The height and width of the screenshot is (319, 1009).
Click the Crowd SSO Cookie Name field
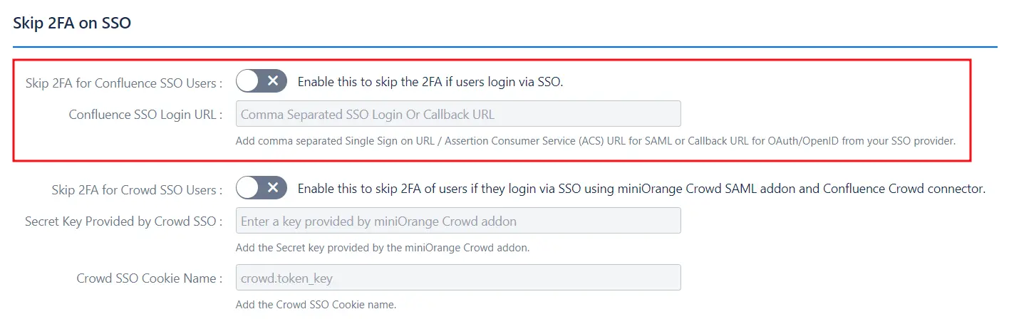pyautogui.click(x=457, y=278)
